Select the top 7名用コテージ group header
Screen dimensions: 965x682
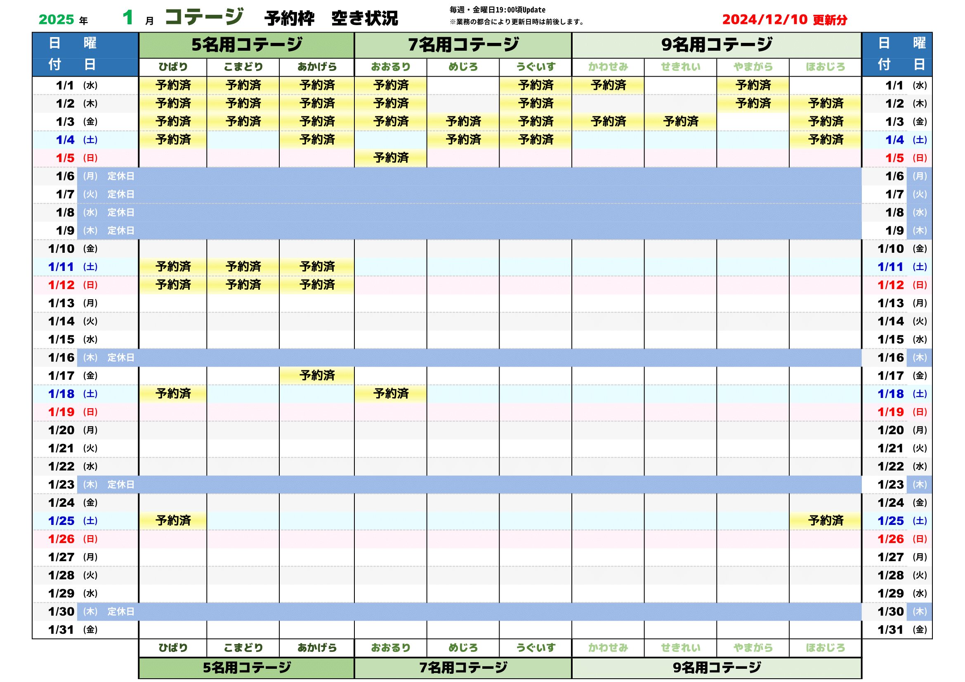[463, 45]
